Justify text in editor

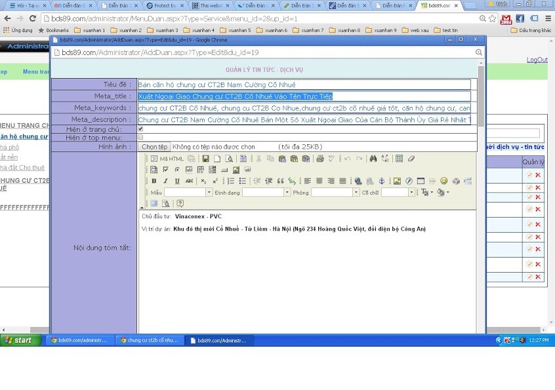342,181
